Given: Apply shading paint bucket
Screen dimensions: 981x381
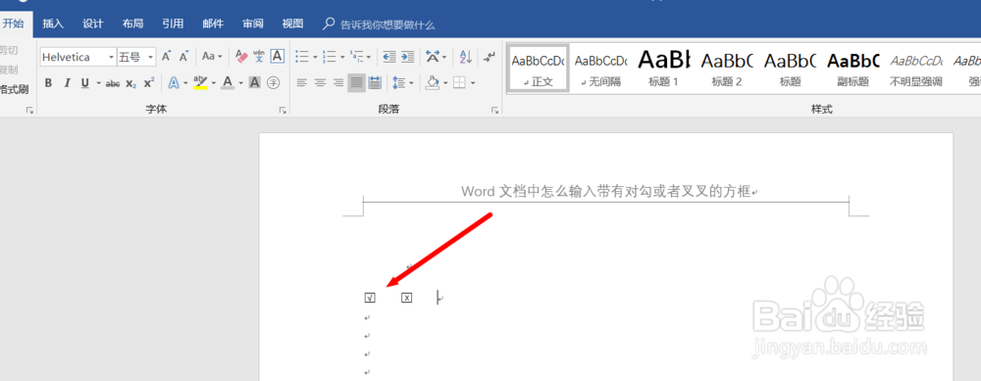Looking at the screenshot, I should coord(433,82).
